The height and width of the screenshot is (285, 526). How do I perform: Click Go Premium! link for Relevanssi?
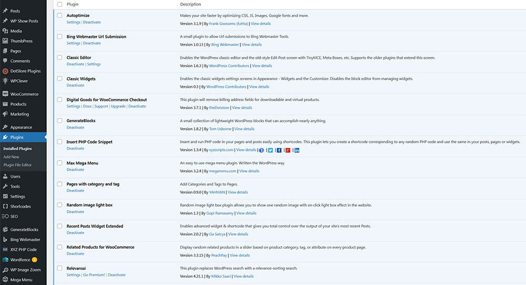(x=94, y=275)
